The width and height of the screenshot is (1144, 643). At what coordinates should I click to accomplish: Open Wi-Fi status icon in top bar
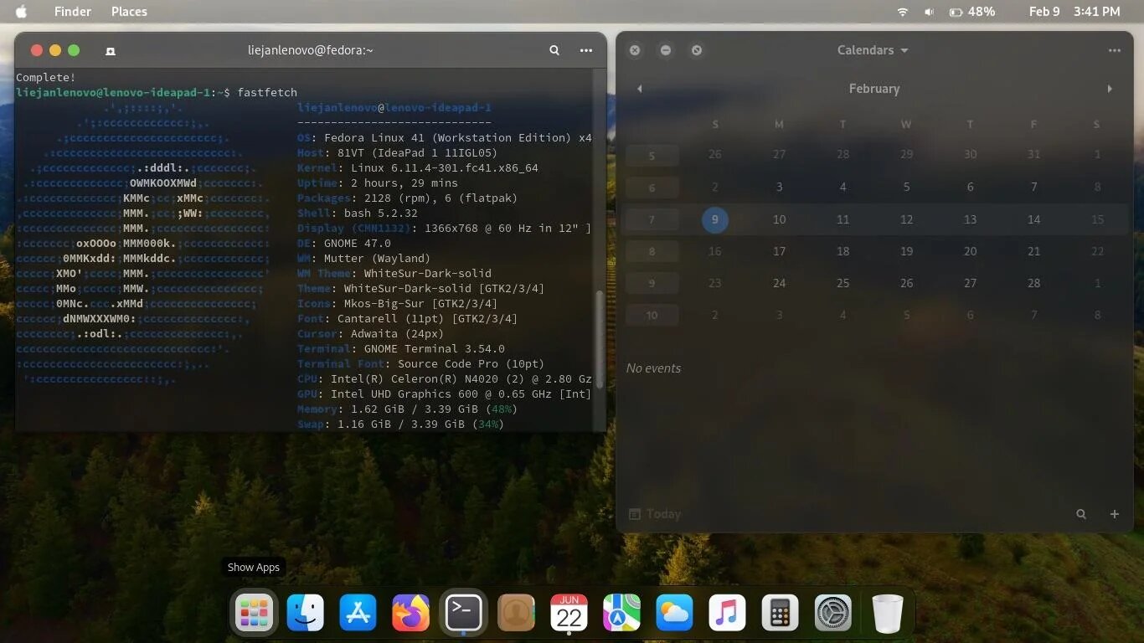(x=903, y=12)
